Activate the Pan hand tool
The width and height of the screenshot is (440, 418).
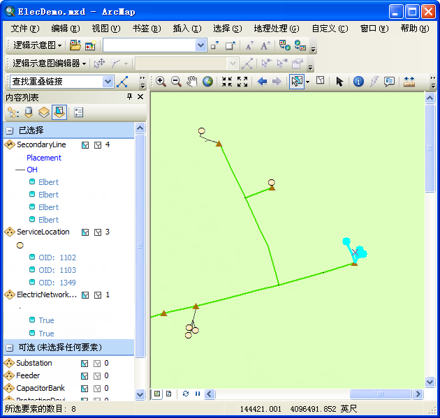(x=192, y=82)
